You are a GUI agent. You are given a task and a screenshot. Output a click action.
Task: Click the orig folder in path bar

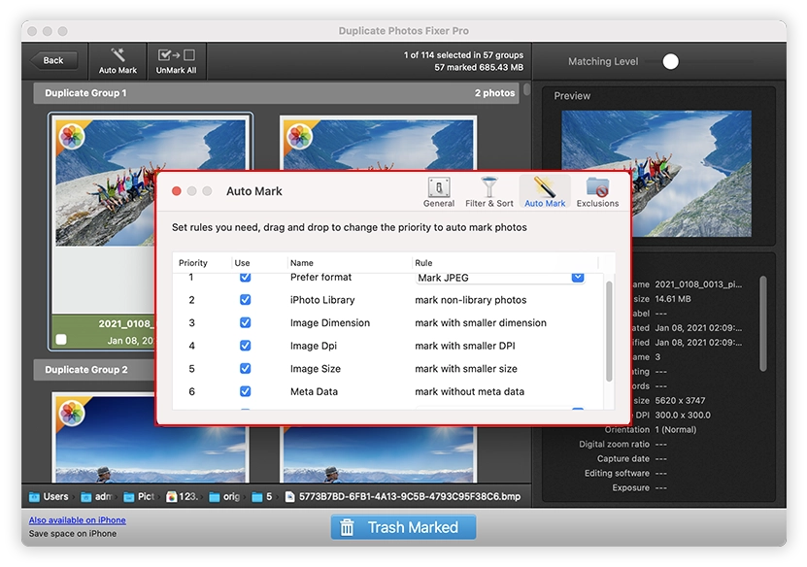tap(225, 496)
